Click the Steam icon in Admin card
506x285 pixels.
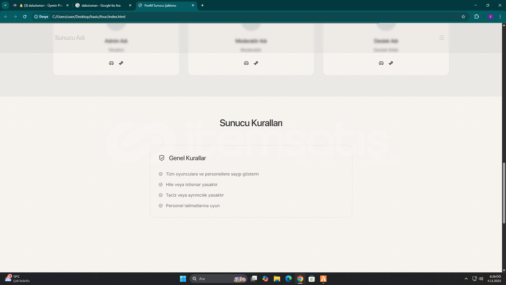point(121,63)
